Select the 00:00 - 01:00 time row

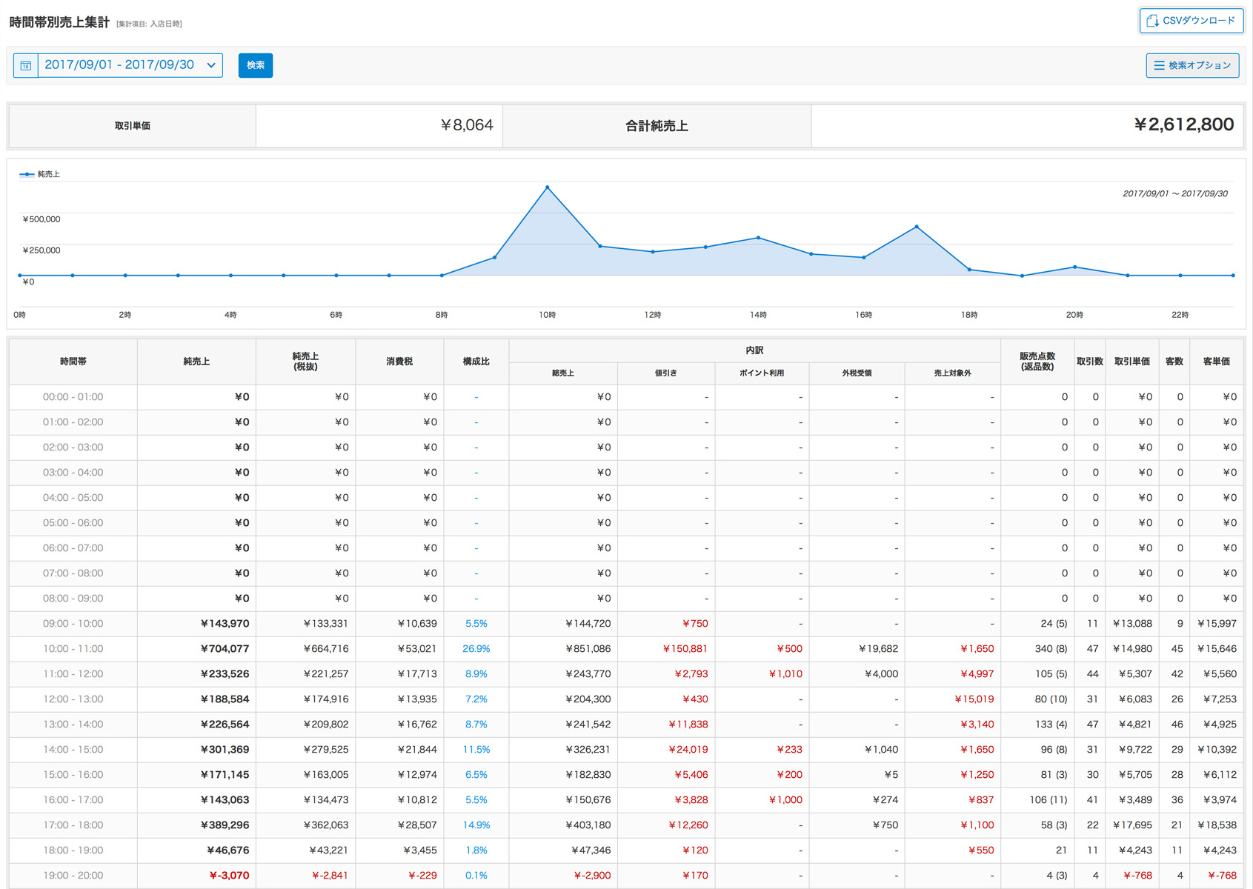[626, 397]
